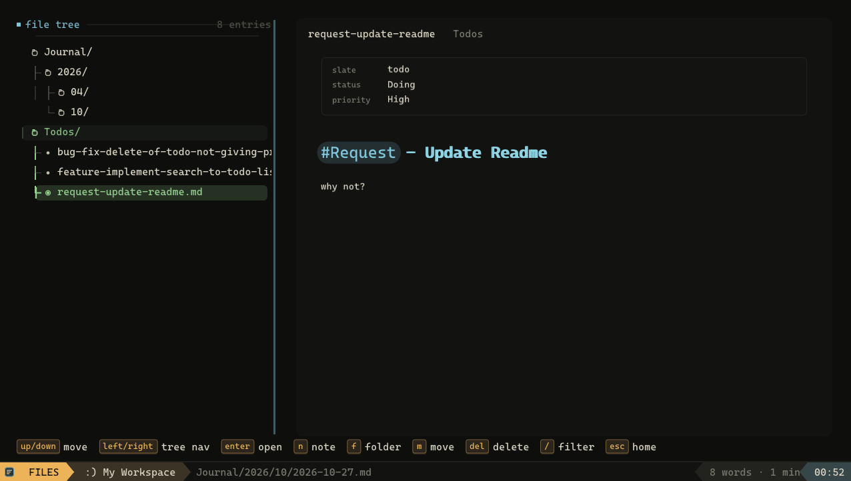Click the 10 folder icon

tap(61, 113)
